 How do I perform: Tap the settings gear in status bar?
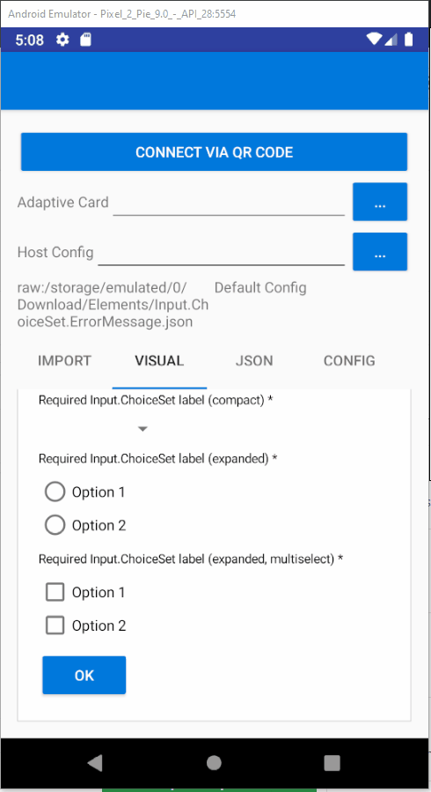(62, 40)
